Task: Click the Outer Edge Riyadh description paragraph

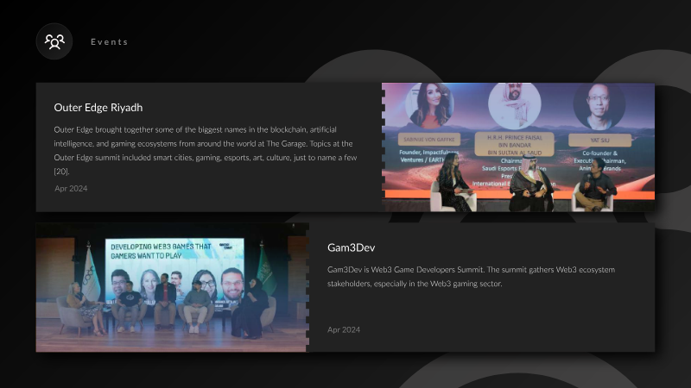Action: 206,150
